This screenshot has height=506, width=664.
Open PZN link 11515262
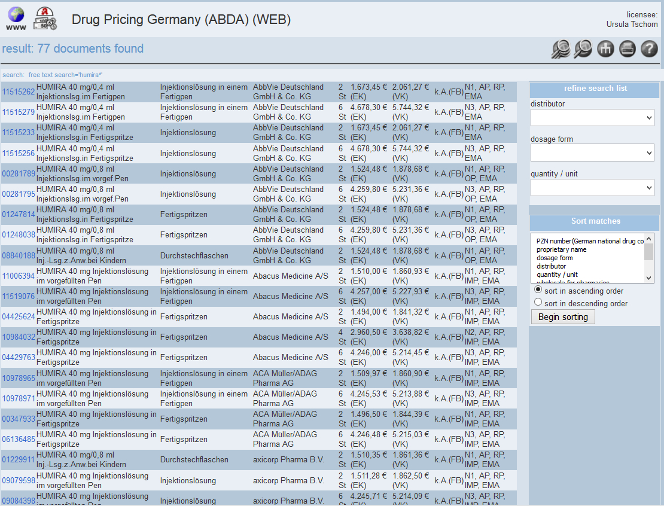click(x=18, y=92)
